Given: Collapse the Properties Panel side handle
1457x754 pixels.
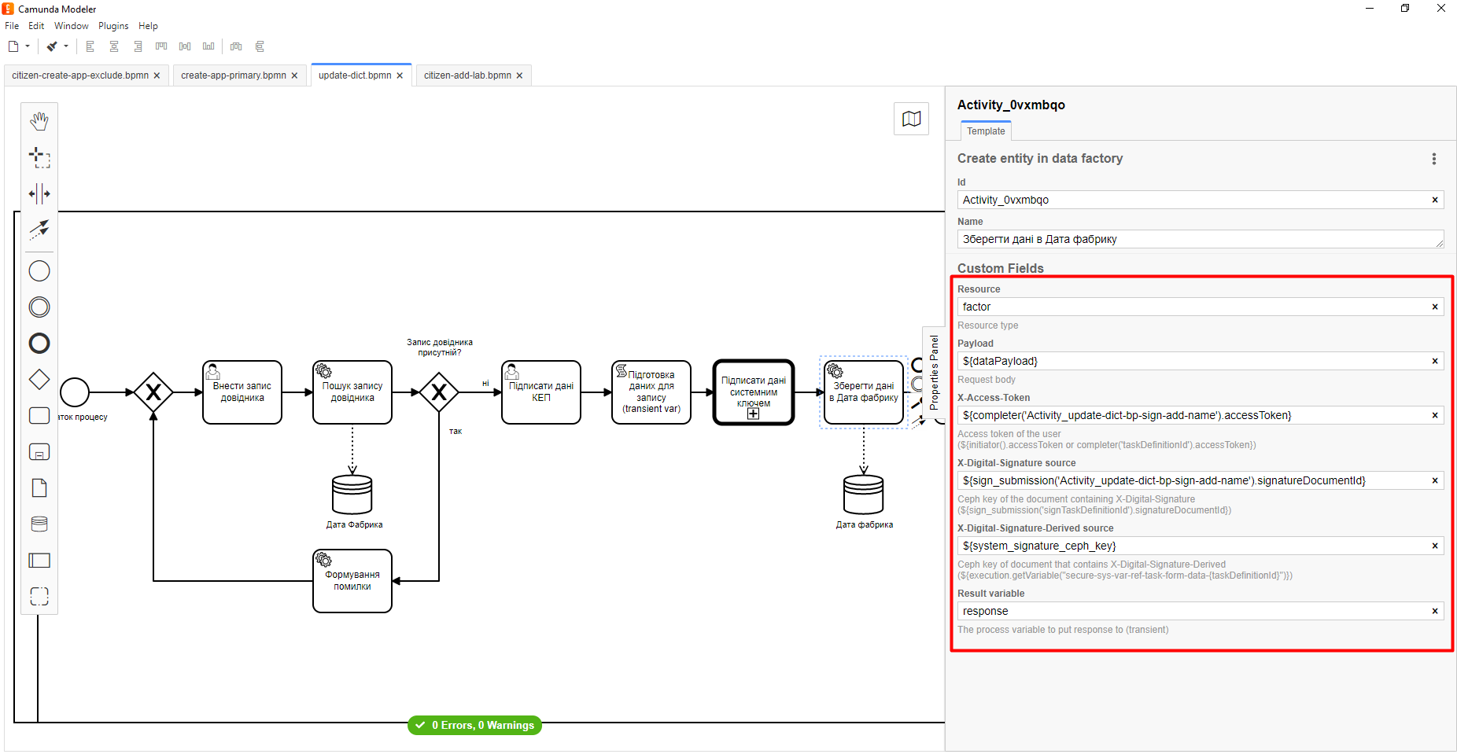Looking at the screenshot, I should (934, 373).
